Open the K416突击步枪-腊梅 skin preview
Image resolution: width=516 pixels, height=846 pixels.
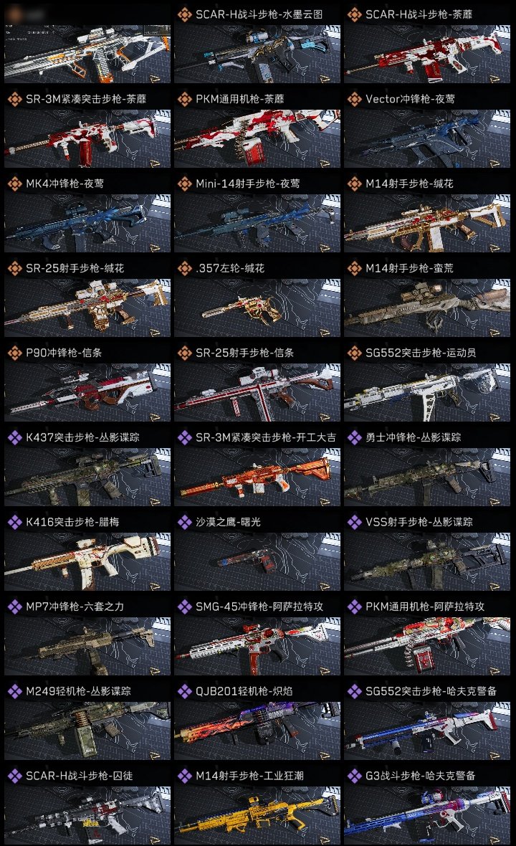(x=87, y=561)
